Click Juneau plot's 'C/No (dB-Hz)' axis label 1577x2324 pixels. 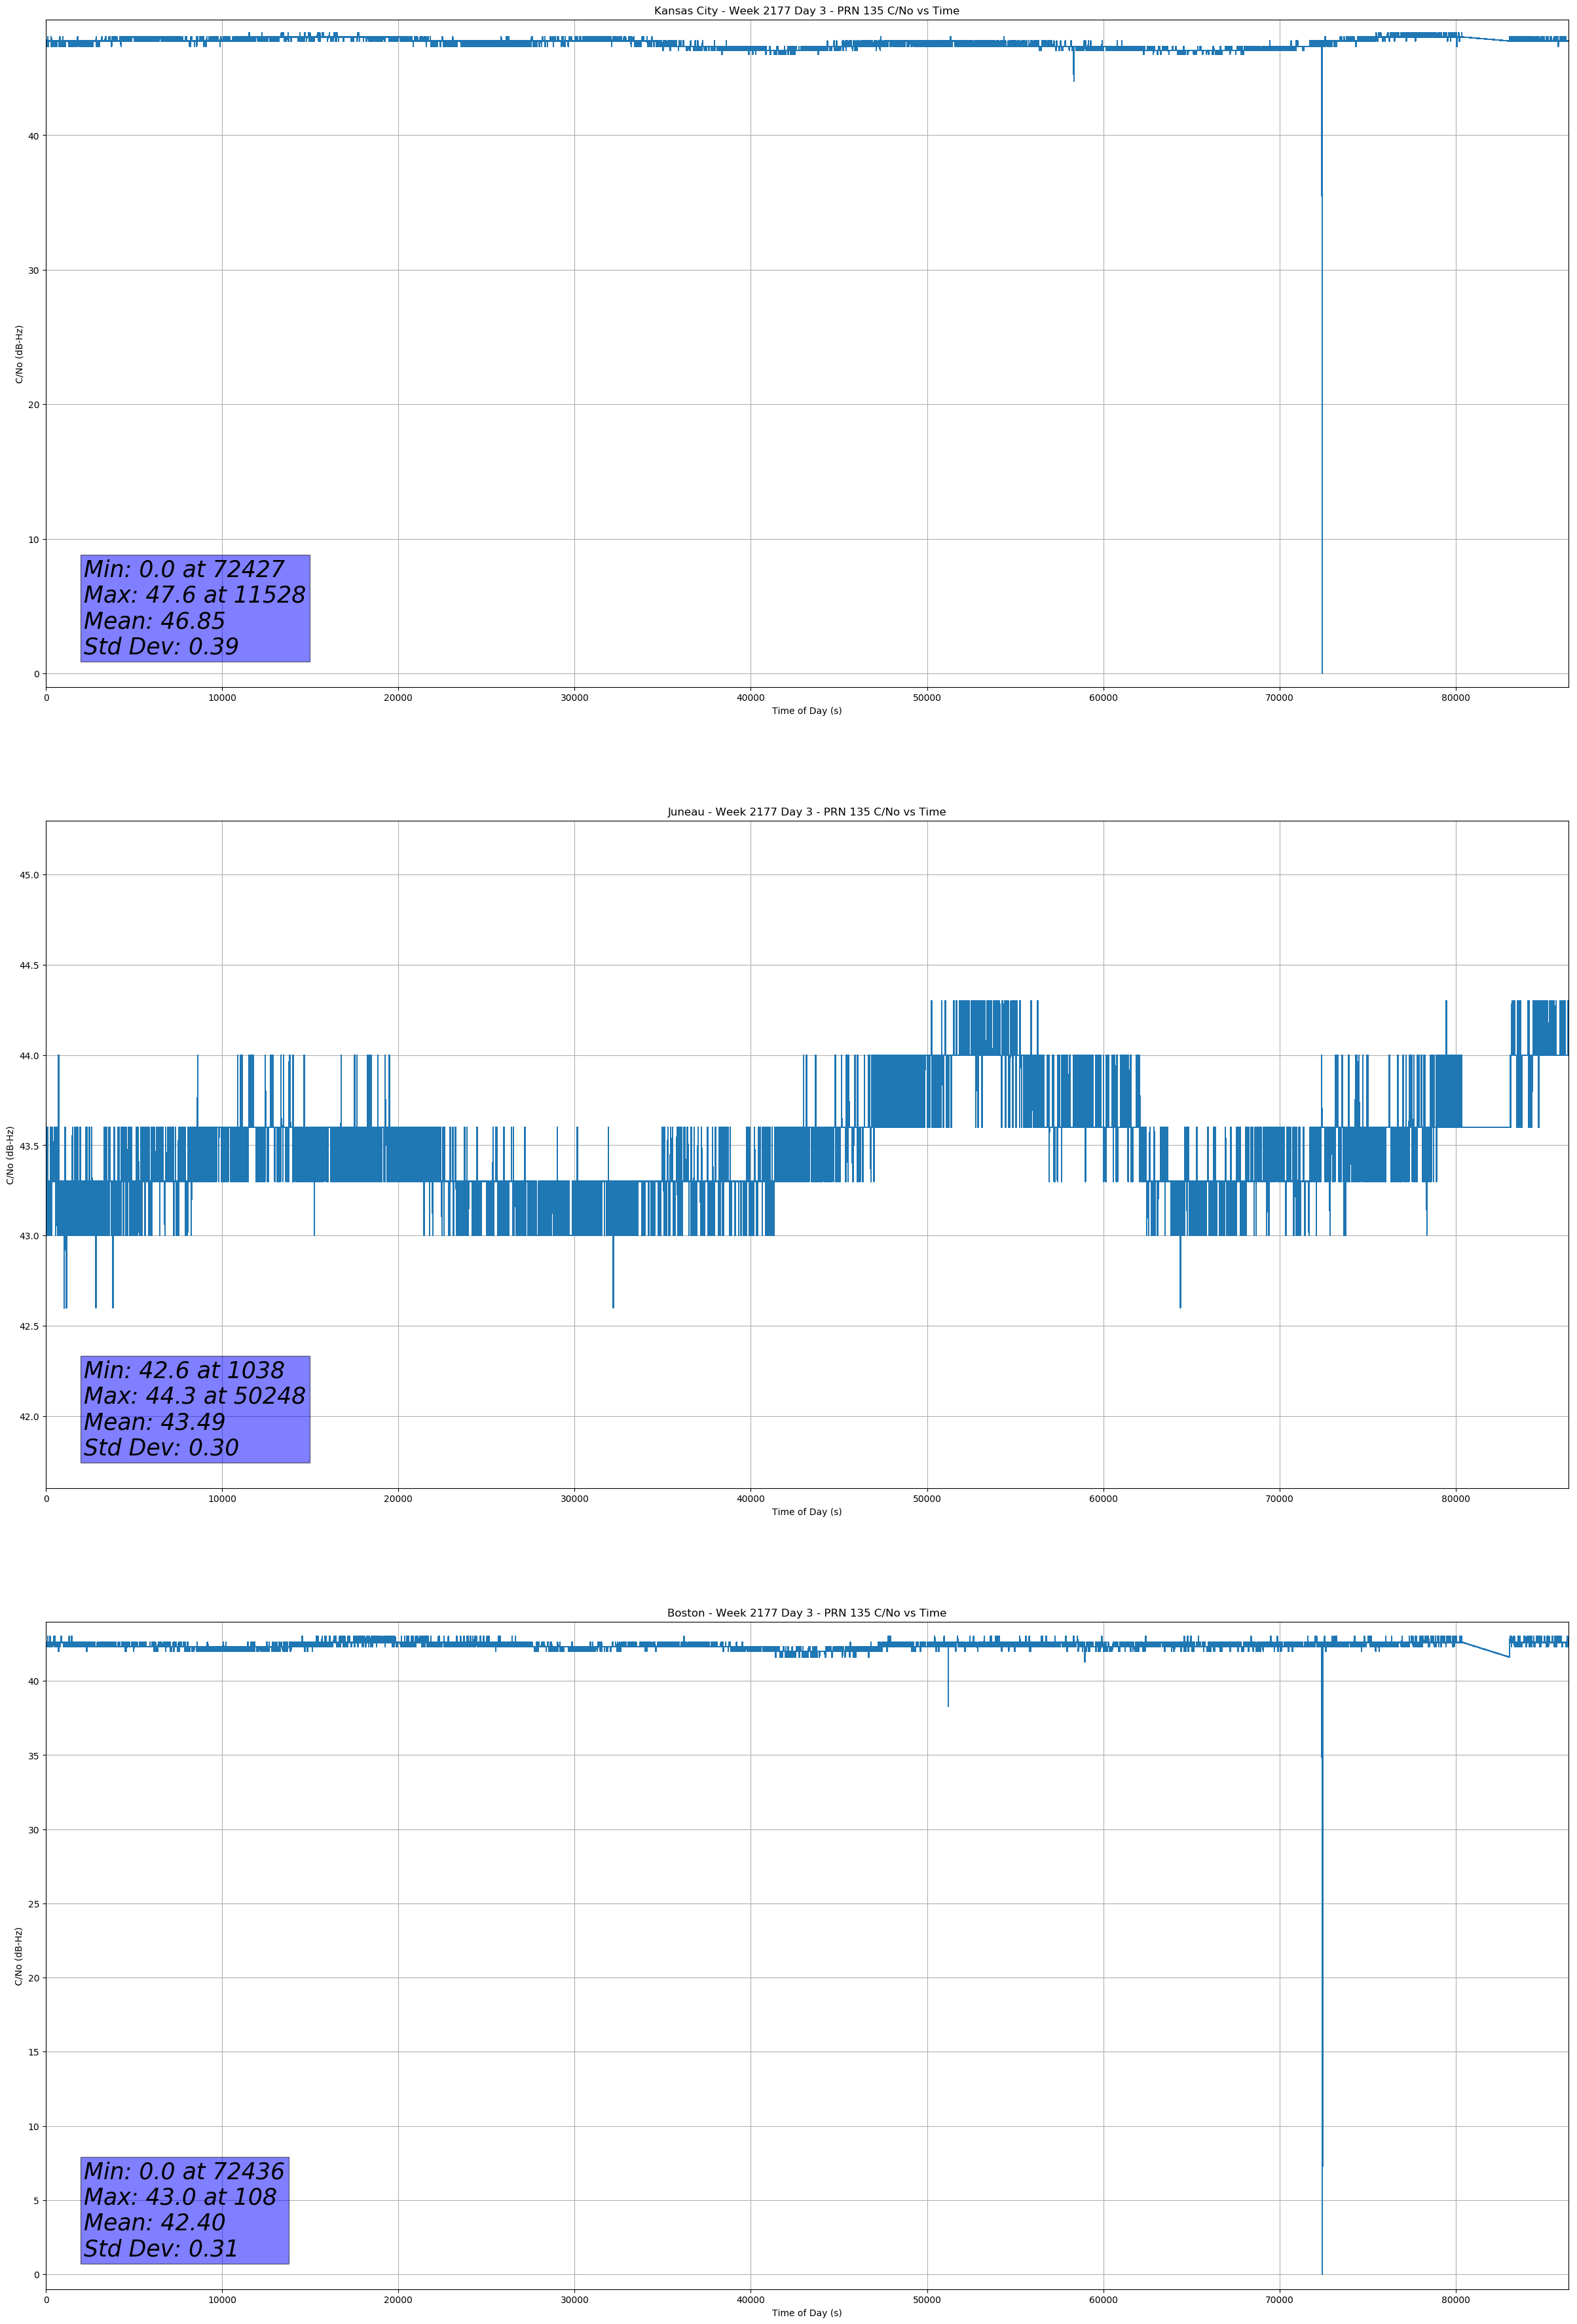[x=10, y=1155]
